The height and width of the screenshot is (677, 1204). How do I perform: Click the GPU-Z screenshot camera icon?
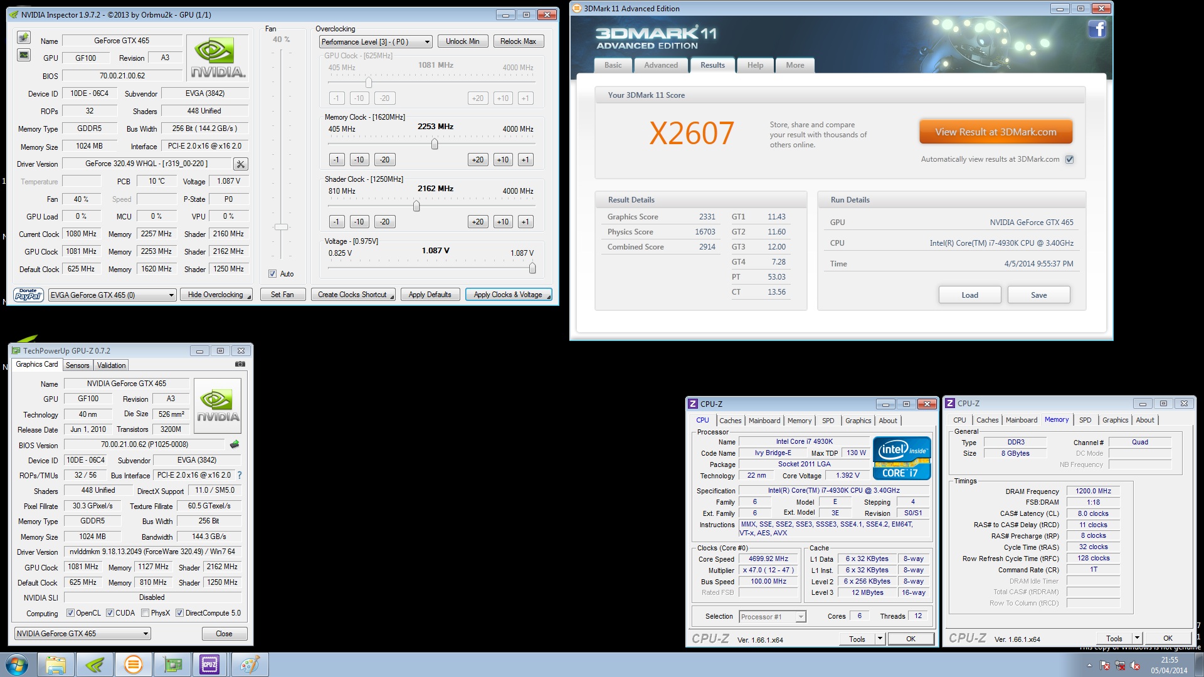click(x=240, y=364)
